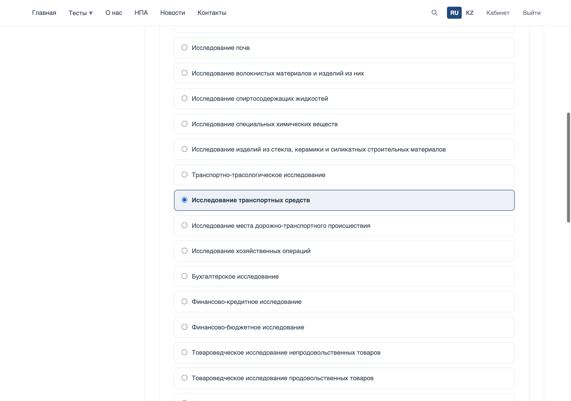The height and width of the screenshot is (401, 571).
Task: Pick Финансово-кредитное исследование radio button
Action: 184,301
